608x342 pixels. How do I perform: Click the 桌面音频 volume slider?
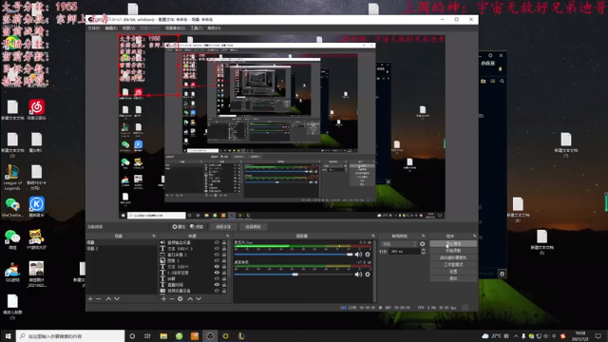point(294,275)
